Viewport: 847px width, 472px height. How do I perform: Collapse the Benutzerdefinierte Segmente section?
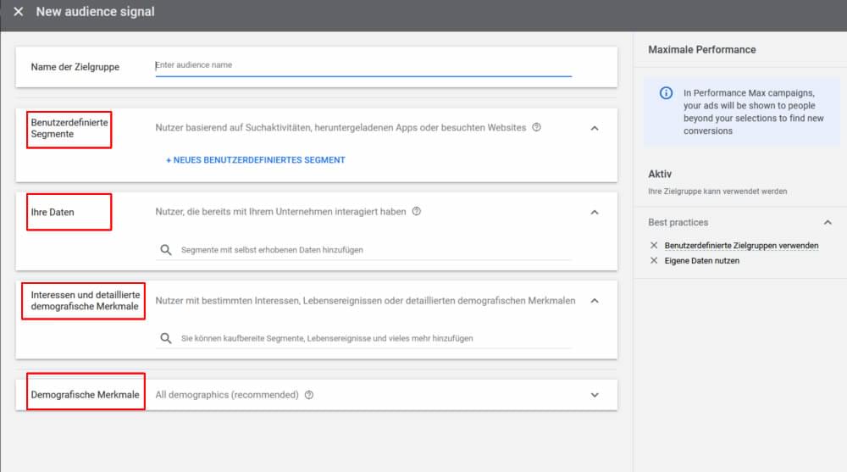(595, 129)
